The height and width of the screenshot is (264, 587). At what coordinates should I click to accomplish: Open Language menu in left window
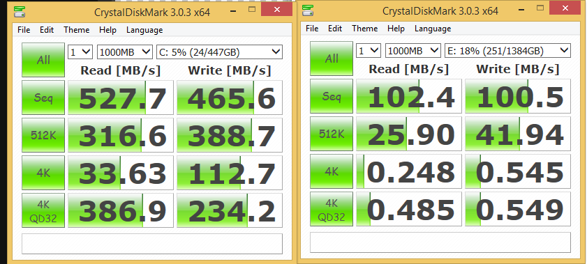[x=144, y=30]
